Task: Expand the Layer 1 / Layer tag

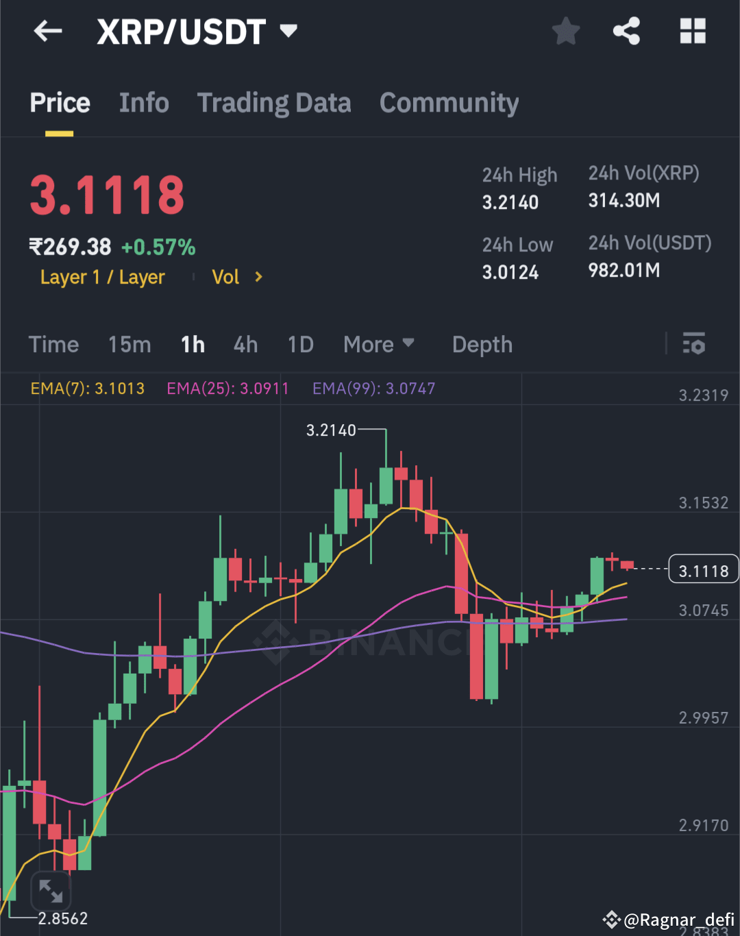Action: pos(103,277)
